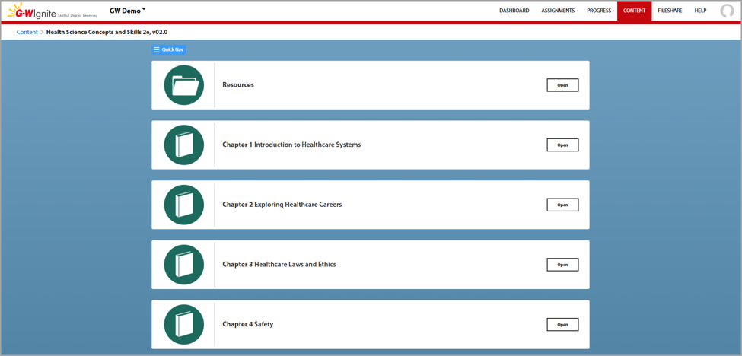
Task: Go to the Dashboard tab
Action: pos(514,11)
